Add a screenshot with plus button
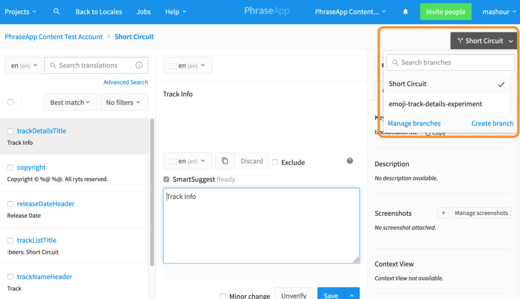This screenshot has height=299, width=520. pyautogui.click(x=443, y=213)
